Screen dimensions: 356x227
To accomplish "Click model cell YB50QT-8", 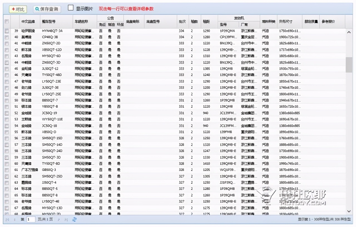I will (x=50, y=107).
